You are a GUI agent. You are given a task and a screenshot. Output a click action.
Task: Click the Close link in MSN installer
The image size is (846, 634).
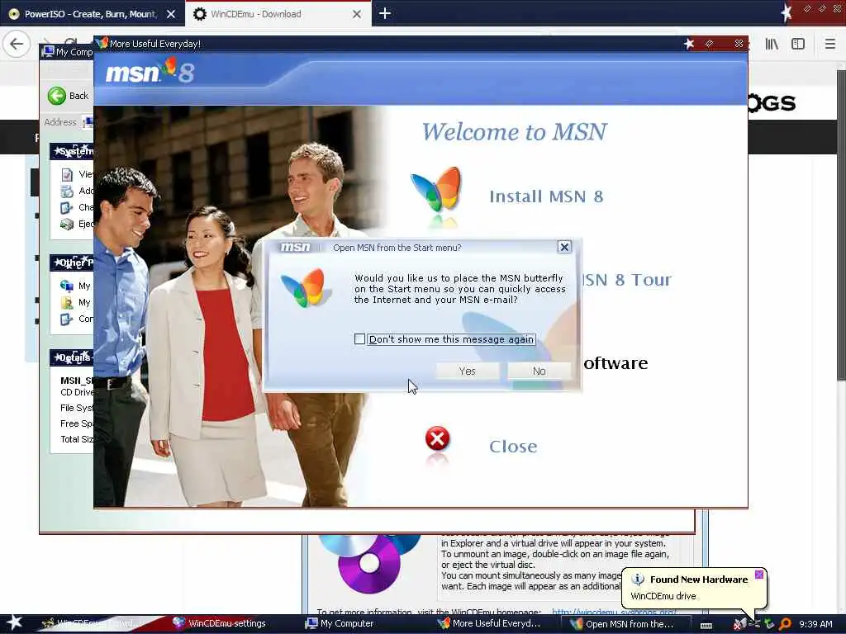[513, 447]
